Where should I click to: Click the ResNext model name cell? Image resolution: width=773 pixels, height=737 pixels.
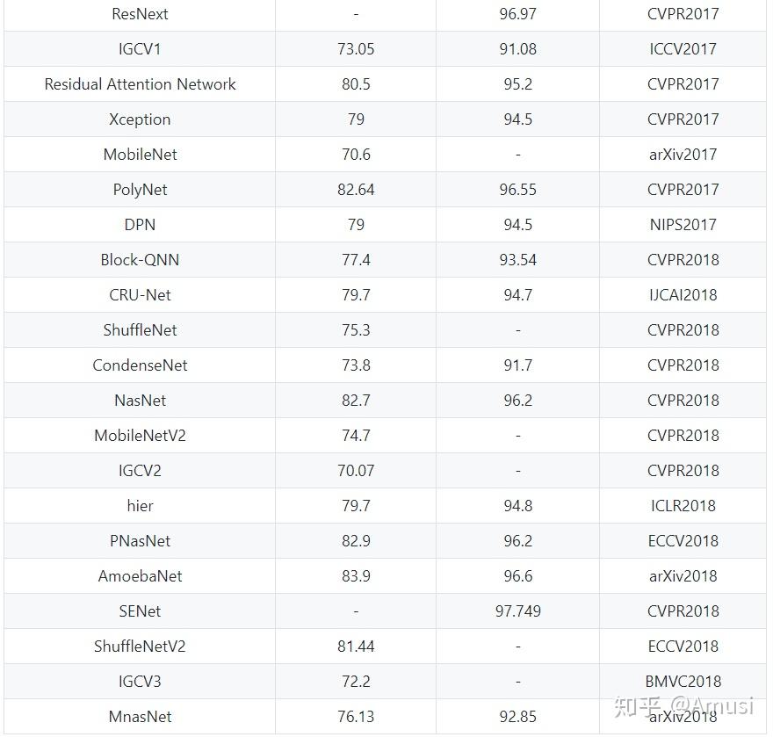click(140, 14)
